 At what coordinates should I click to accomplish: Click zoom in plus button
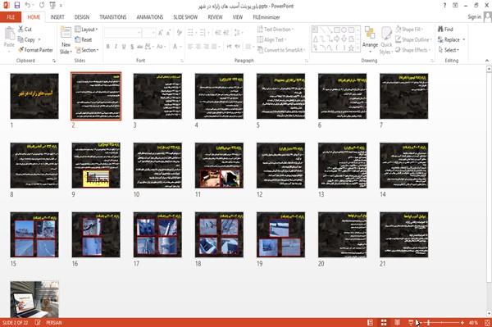click(x=462, y=322)
